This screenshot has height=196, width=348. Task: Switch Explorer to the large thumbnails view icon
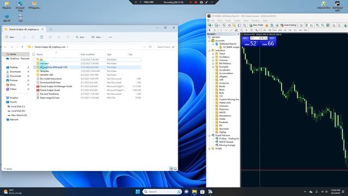[175, 169]
